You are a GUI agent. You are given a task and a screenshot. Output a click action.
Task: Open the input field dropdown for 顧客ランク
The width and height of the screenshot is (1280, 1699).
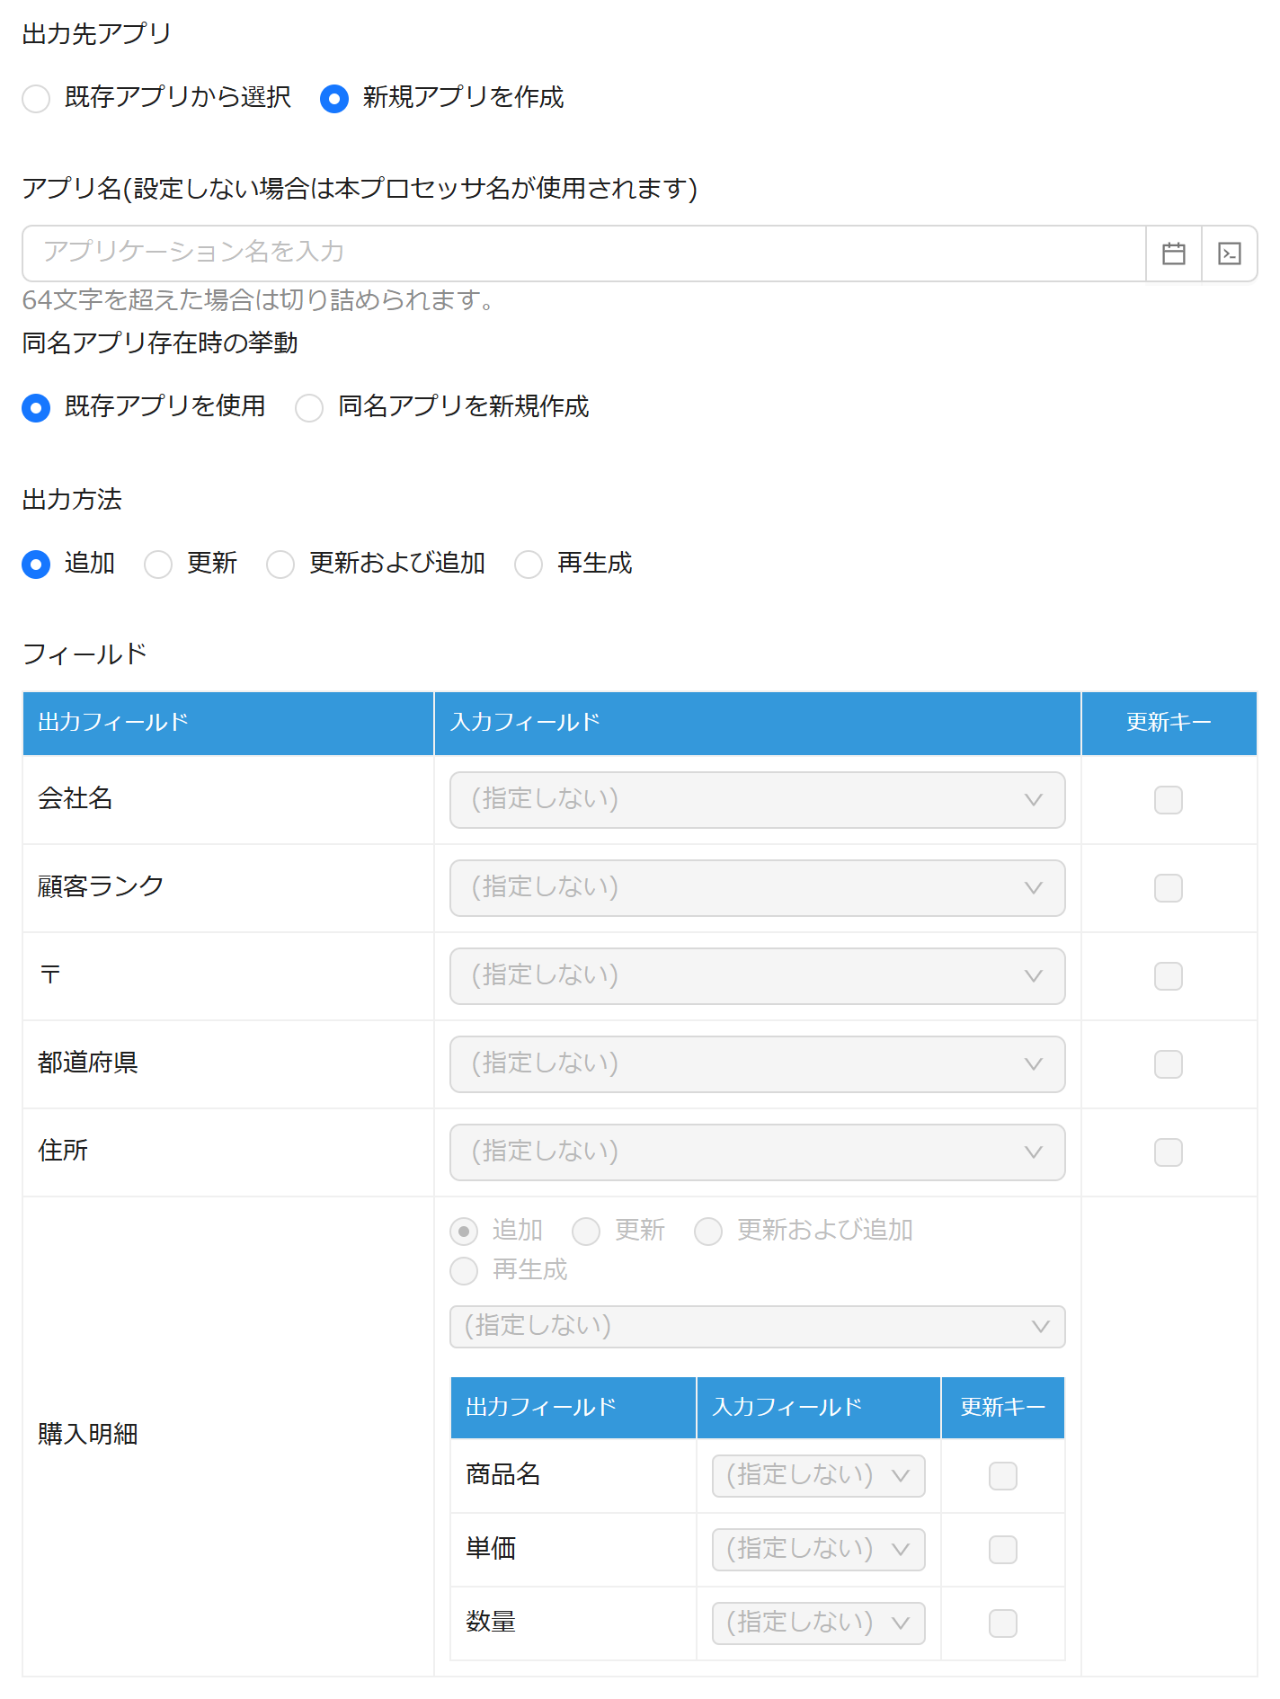tap(758, 888)
